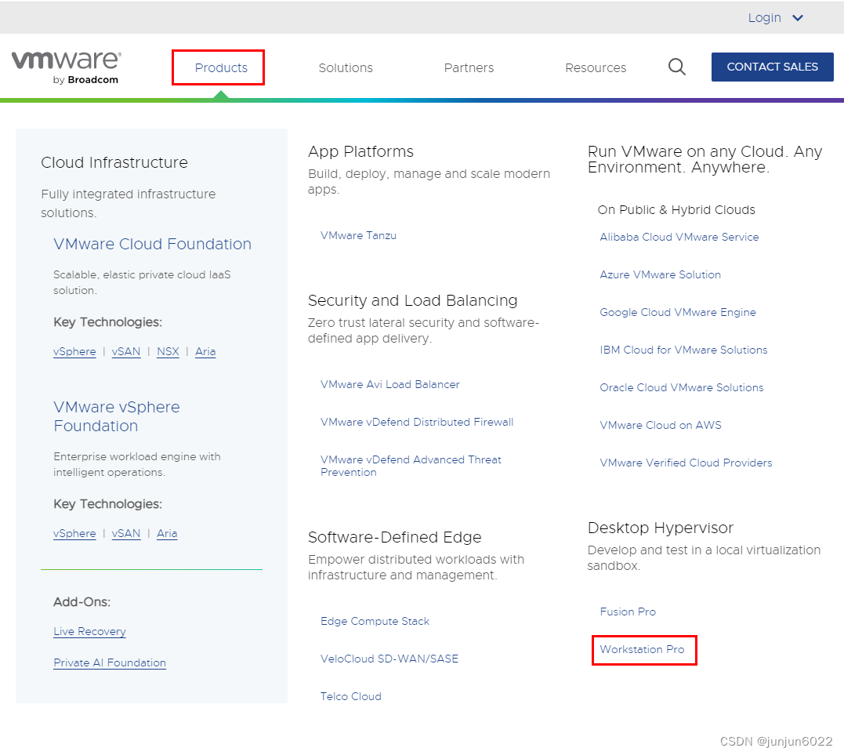Open VMware vDefend Advanced Threat Prevention link
This screenshot has height=755, width=844.
411,466
